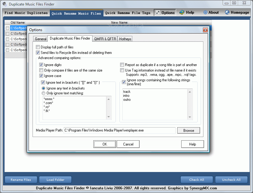Click the Homepage globe icon
Screen dimensions: 253x193
tap(227, 12)
